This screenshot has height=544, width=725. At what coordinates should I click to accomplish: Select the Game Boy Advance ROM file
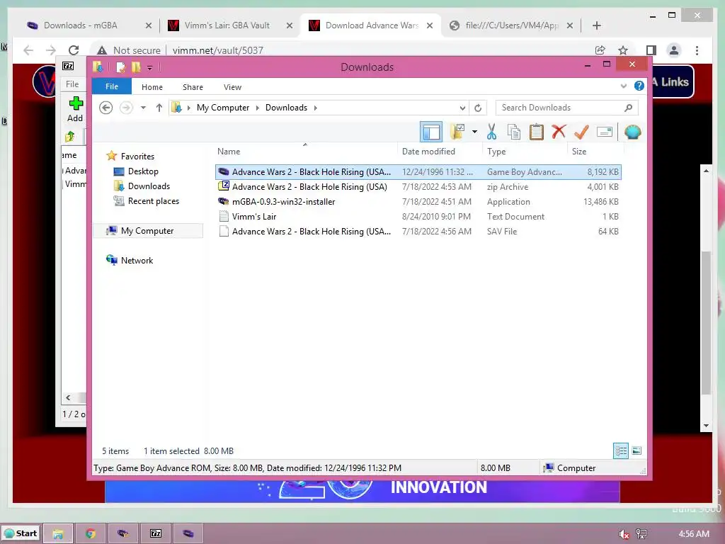pyautogui.click(x=418, y=171)
